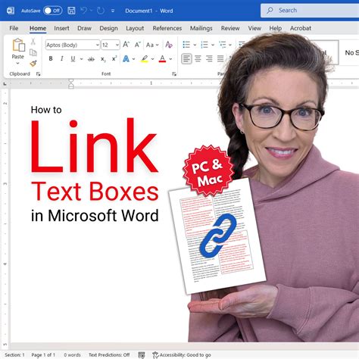This screenshot has width=359, height=359.
Task: Click the Multilevel List icon
Action: (x=223, y=45)
